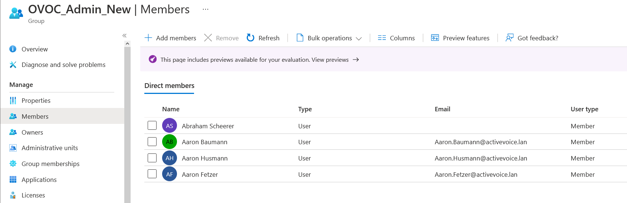Click the Got feedback person icon
This screenshot has width=627, height=203.
(509, 38)
